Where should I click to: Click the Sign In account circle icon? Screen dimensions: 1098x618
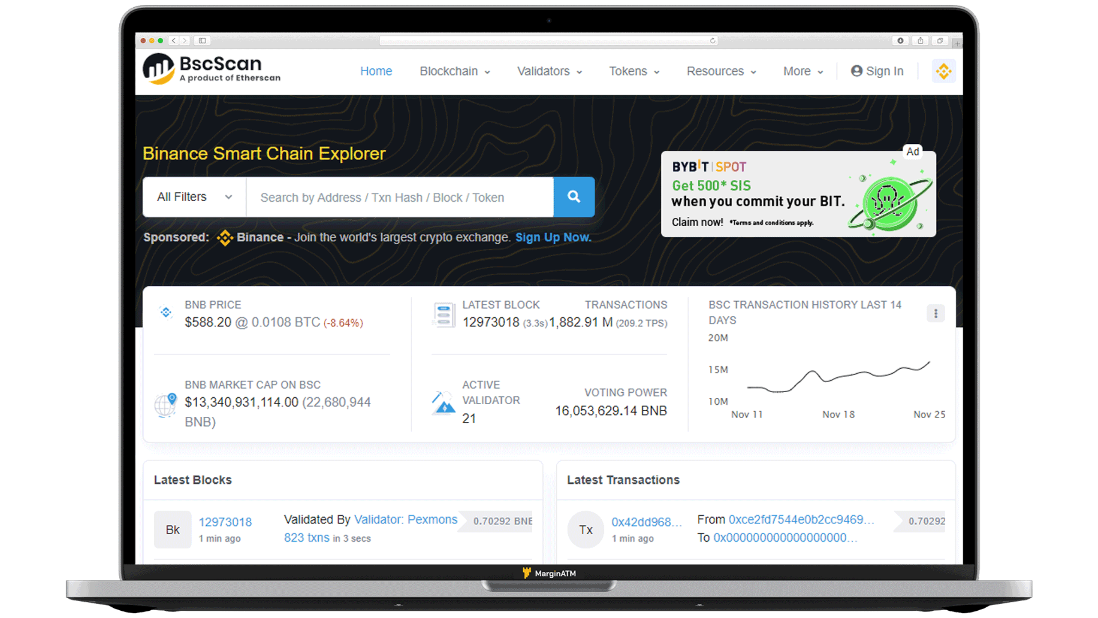pos(857,71)
